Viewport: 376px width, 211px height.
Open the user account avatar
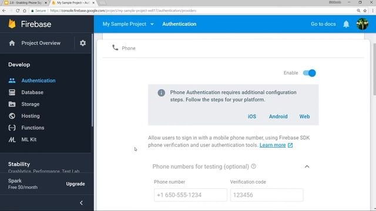pyautogui.click(x=362, y=24)
